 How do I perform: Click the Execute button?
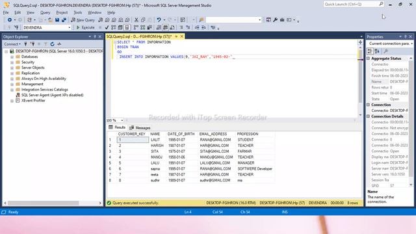click(85, 27)
